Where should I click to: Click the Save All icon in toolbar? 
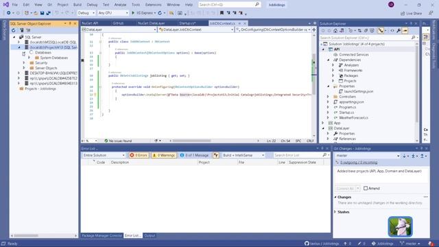pos(48,13)
